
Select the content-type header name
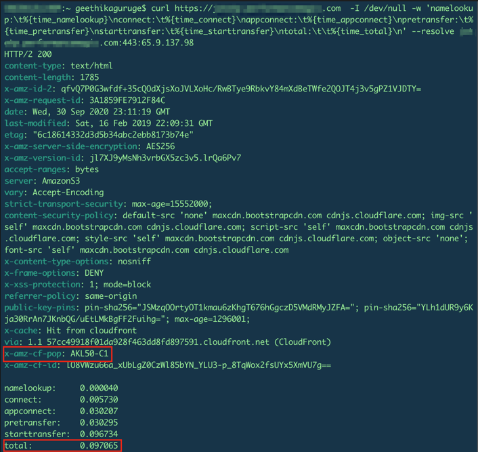pos(35,66)
